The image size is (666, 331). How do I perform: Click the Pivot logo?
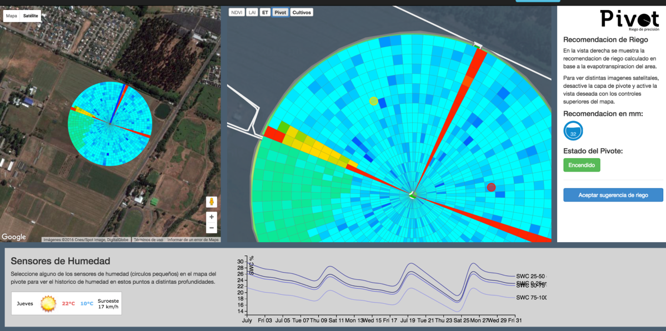click(x=630, y=21)
